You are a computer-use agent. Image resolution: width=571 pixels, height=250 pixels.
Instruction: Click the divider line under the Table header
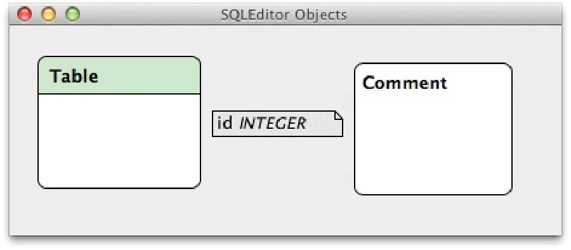(x=119, y=94)
